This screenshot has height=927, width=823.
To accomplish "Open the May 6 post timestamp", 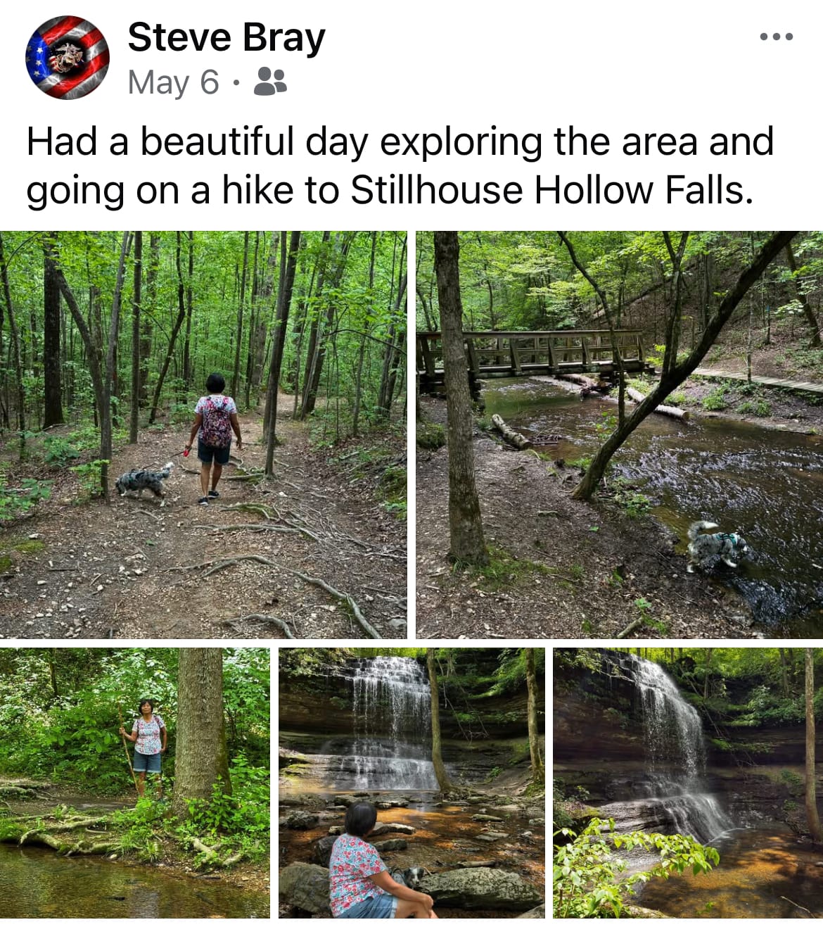I will coord(174,82).
